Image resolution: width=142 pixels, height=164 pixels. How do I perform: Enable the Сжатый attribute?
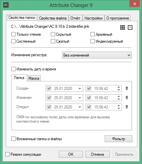(x=53, y=41)
